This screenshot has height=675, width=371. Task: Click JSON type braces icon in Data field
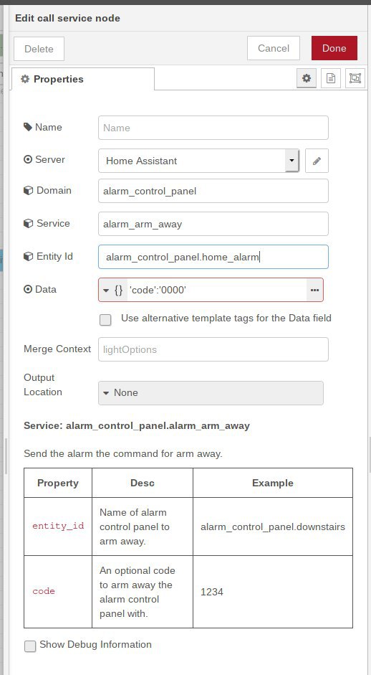(x=119, y=290)
